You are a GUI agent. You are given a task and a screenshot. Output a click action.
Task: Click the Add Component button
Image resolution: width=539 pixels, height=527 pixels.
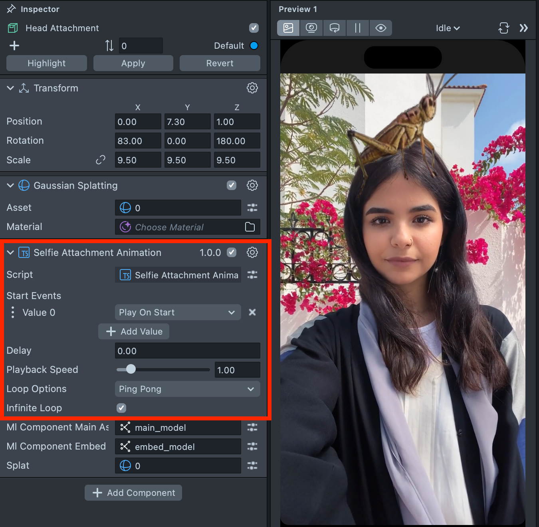(133, 493)
